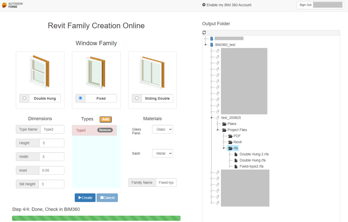This screenshot has height=222, width=348.
Task: Click the Double Hung window thumbnail
Action: pyautogui.click(x=40, y=72)
